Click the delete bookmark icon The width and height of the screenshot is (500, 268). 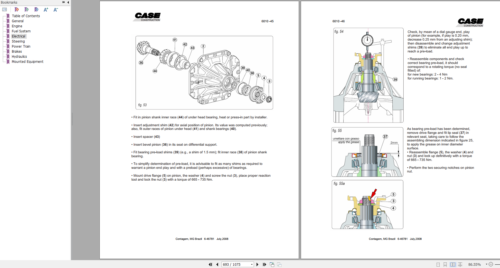click(17, 10)
